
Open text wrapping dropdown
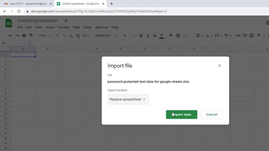[219, 36]
